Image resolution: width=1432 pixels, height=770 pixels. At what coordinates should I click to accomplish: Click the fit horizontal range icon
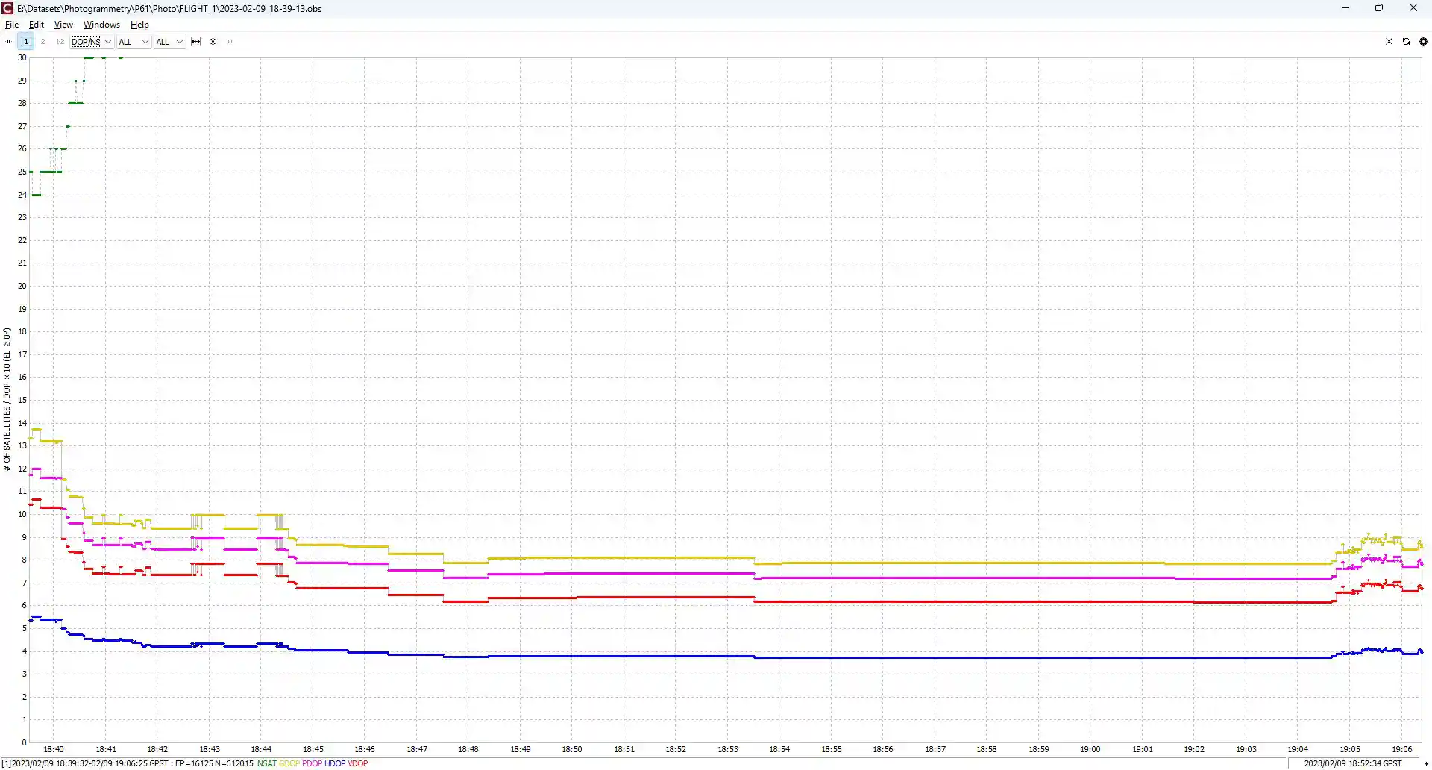[195, 42]
